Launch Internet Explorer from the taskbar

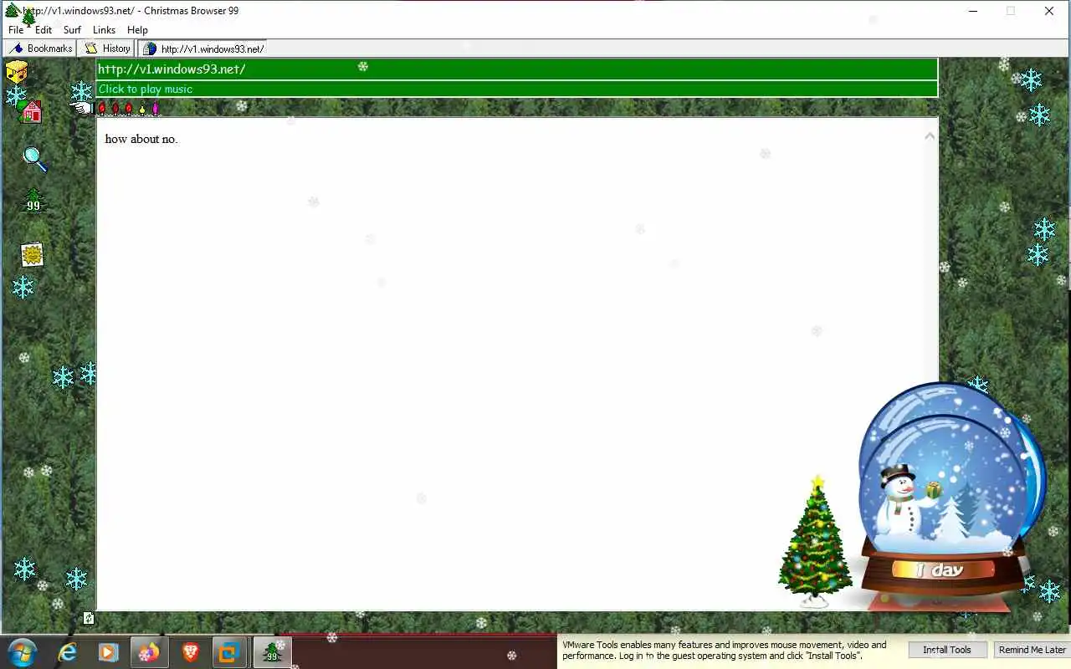pos(67,652)
